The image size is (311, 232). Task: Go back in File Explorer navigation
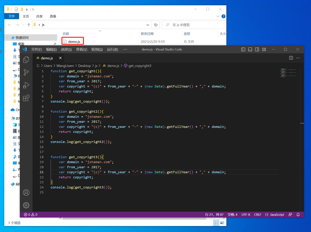point(10,25)
